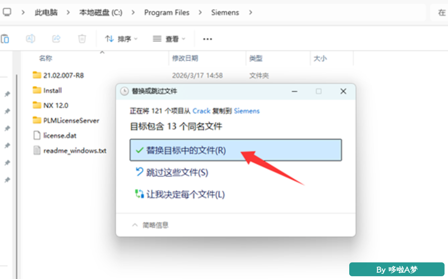This screenshot has height=279, width=448.
Task: Go to 本地磁盘 (C:) in the breadcrumb
Action: 101,13
